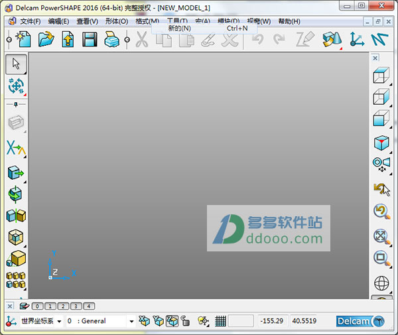This screenshot has width=398, height=335.
Task: Click the Print icon
Action: tap(111, 39)
